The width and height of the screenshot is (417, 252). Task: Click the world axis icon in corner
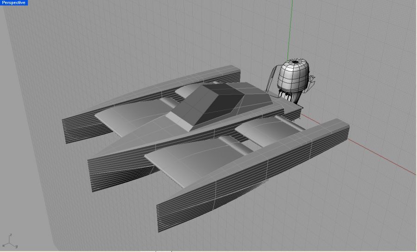pyautogui.click(x=9, y=241)
